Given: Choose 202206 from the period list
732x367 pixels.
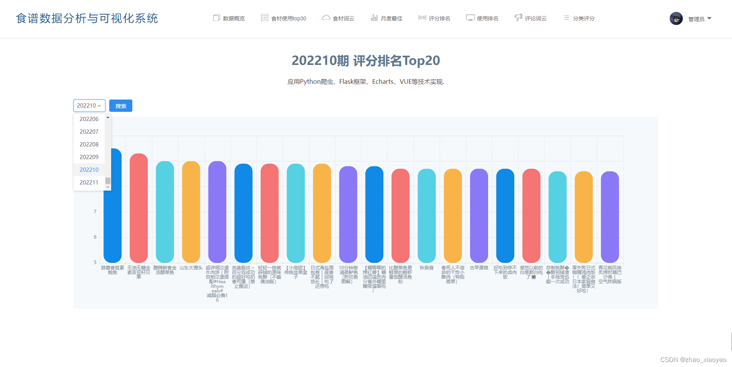Looking at the screenshot, I should [89, 119].
